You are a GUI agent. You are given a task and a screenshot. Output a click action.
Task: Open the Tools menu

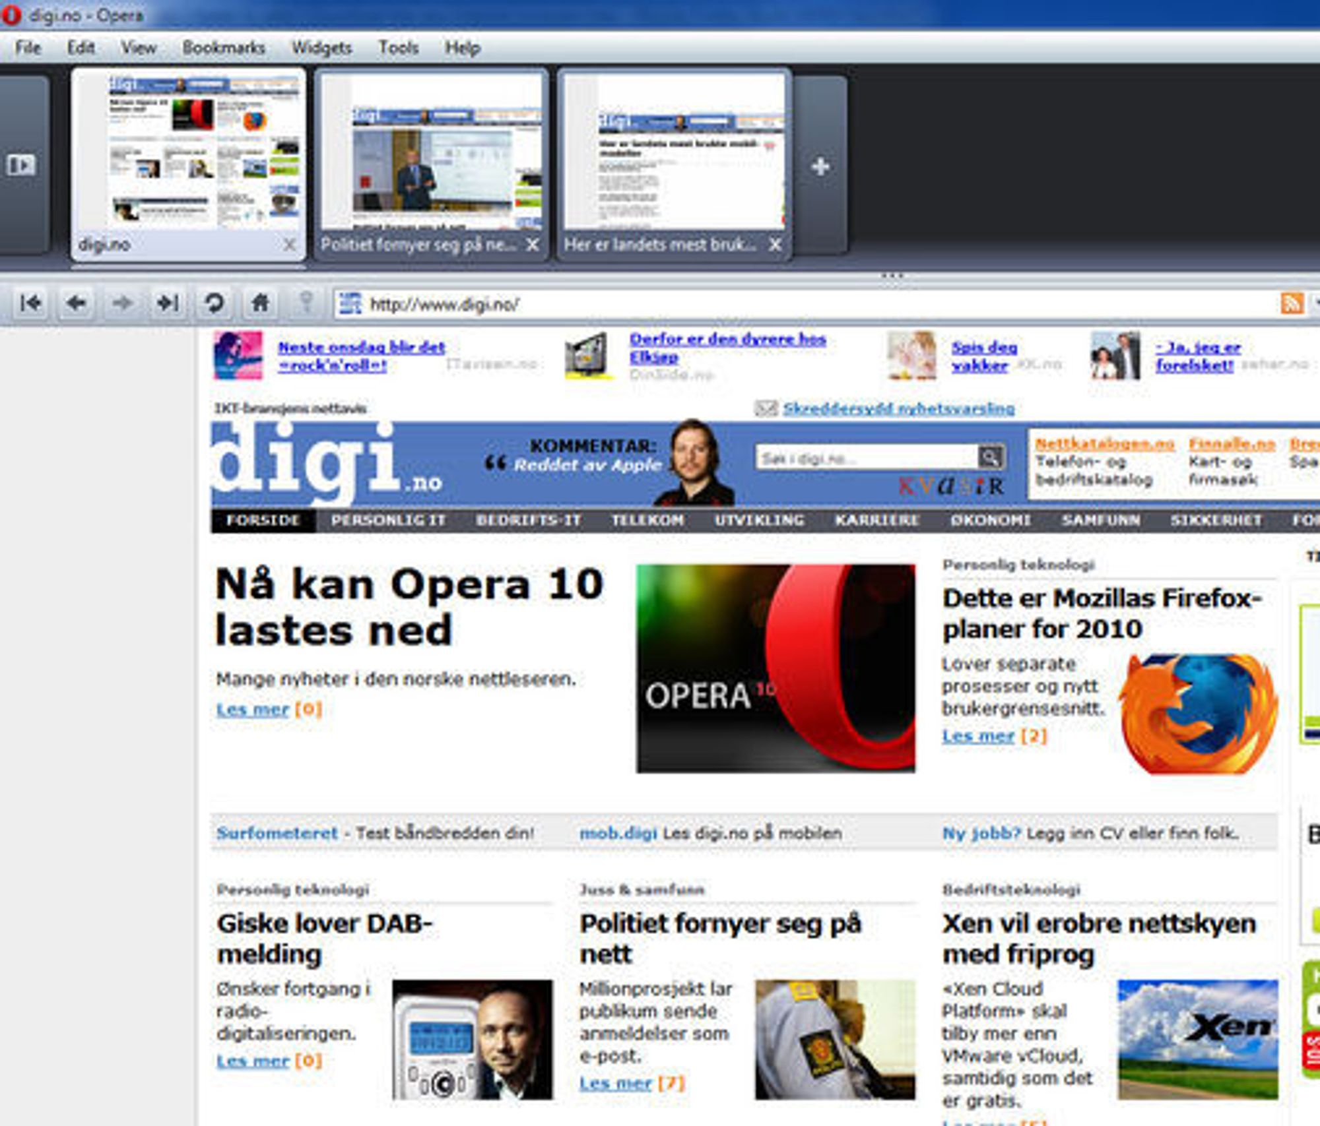[x=398, y=47]
